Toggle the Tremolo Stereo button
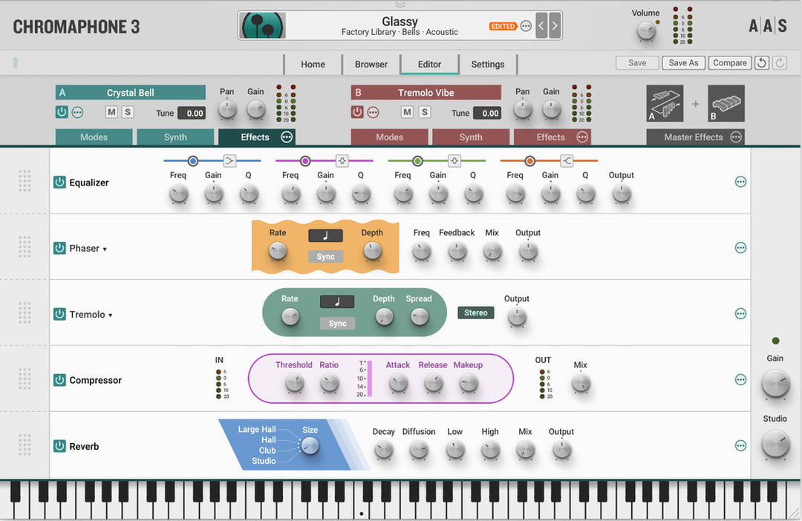Viewport: 802px width, 521px height. 476,313
